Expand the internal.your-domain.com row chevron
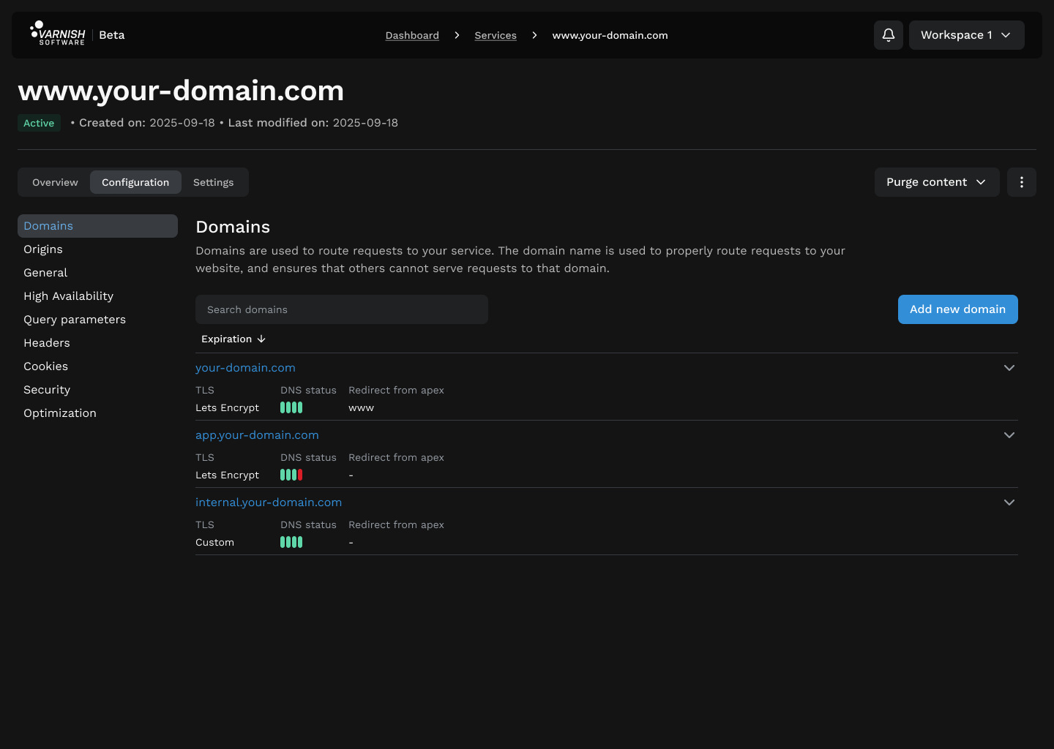 1009,503
